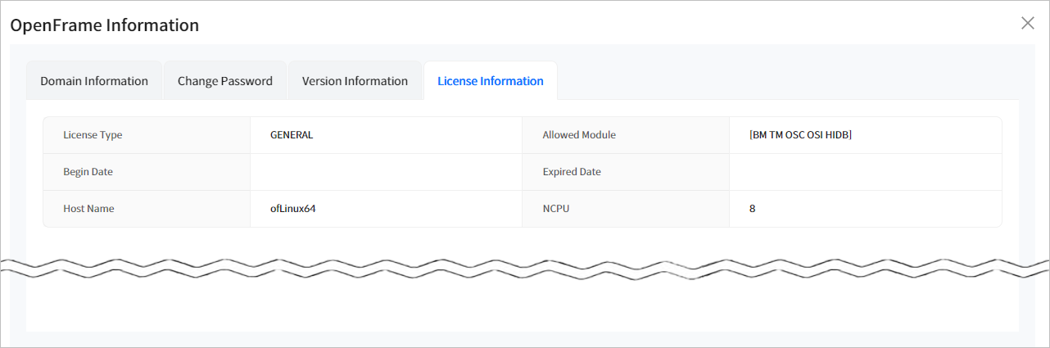Select the GENERAL license type value

pos(292,135)
